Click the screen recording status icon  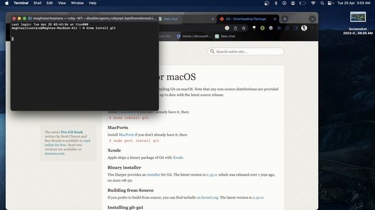(x=284, y=3)
